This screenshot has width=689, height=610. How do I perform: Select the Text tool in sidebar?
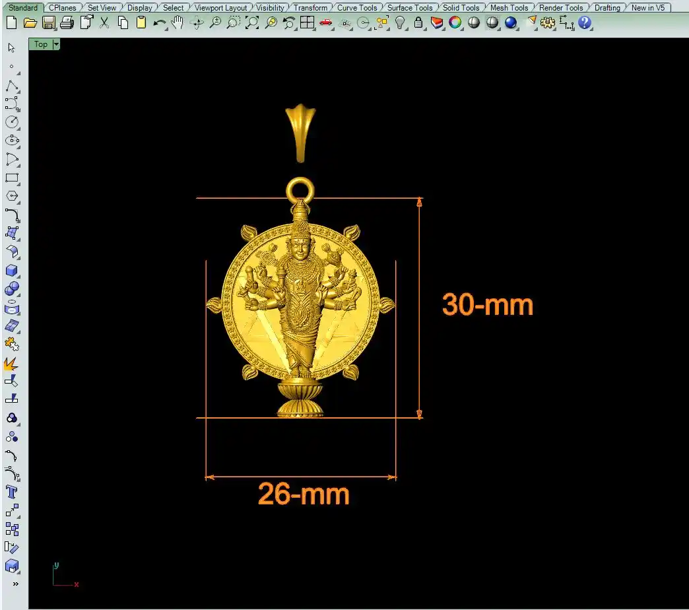[11, 492]
